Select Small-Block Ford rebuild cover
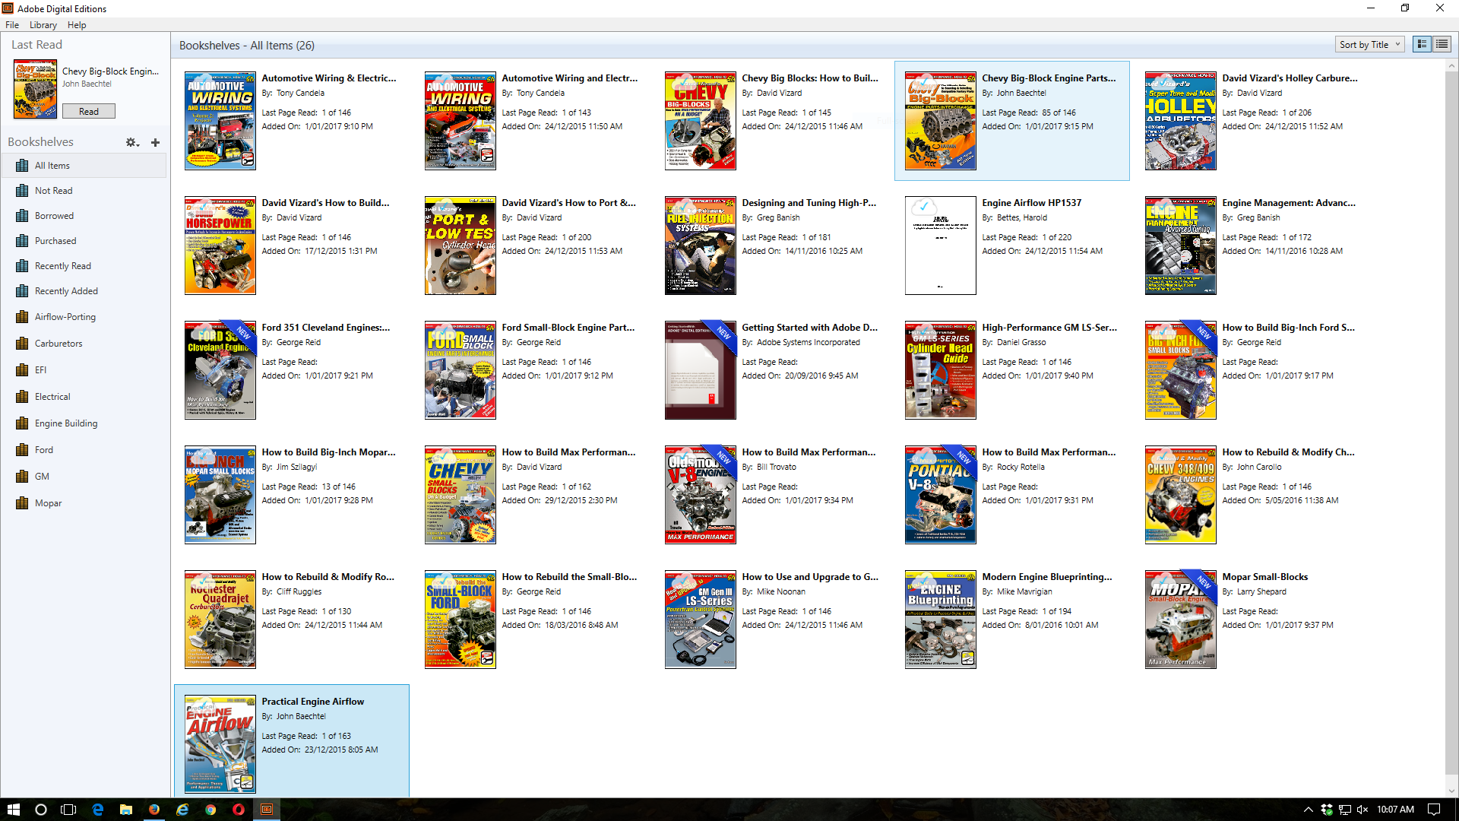 pos(460,620)
